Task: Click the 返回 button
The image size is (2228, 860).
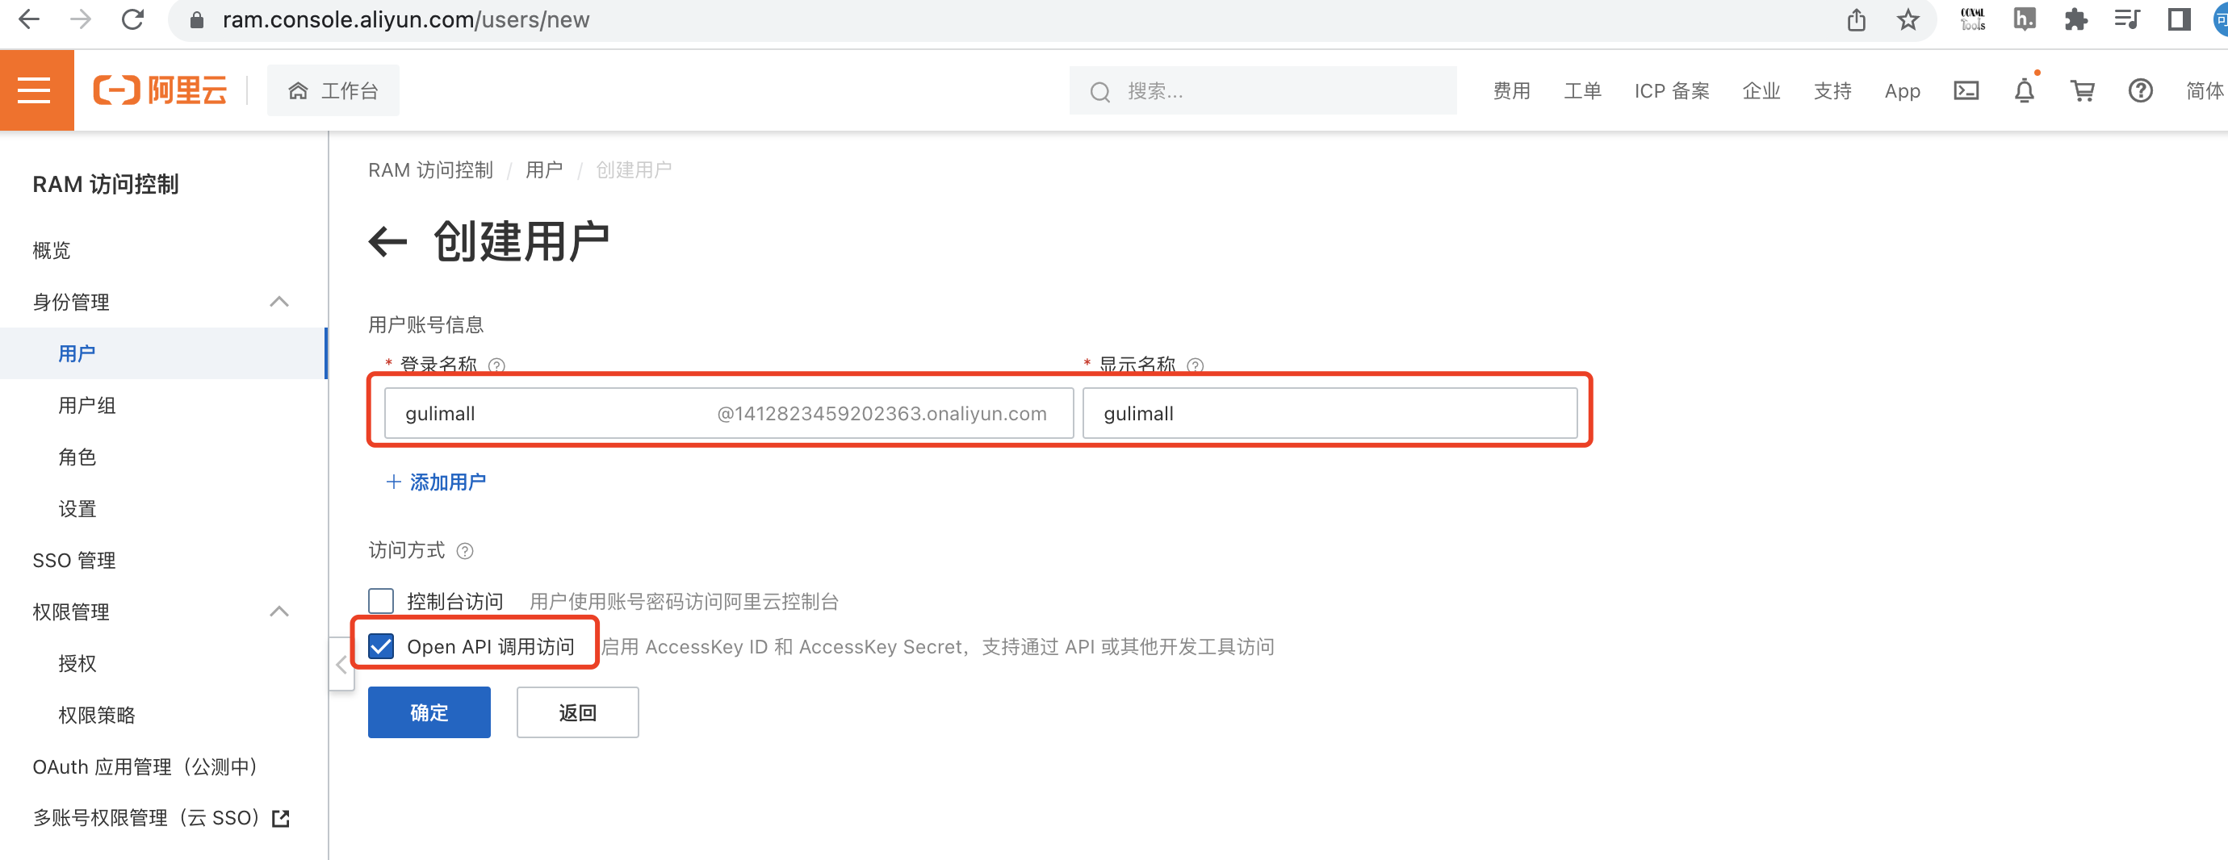Action: coord(578,712)
